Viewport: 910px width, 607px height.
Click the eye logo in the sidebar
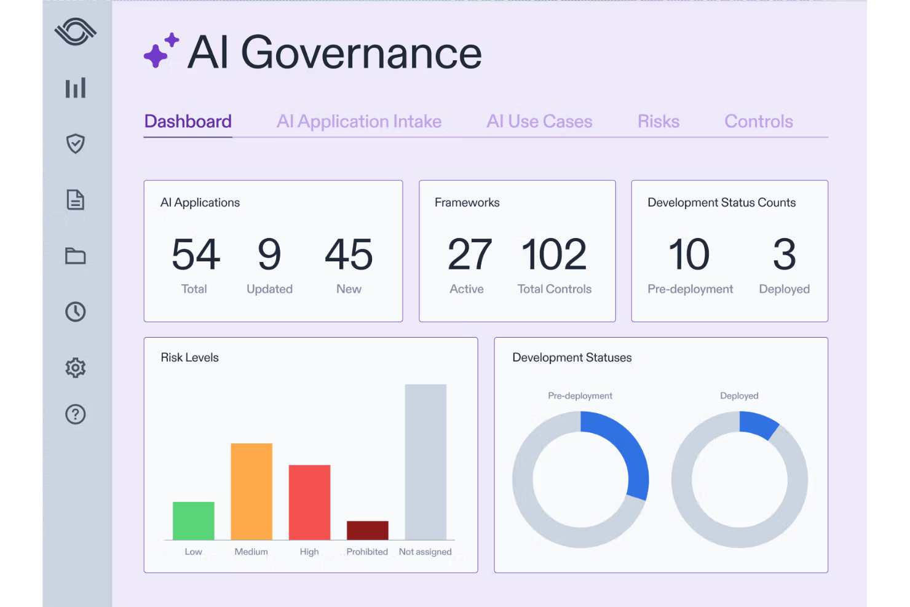(x=76, y=31)
